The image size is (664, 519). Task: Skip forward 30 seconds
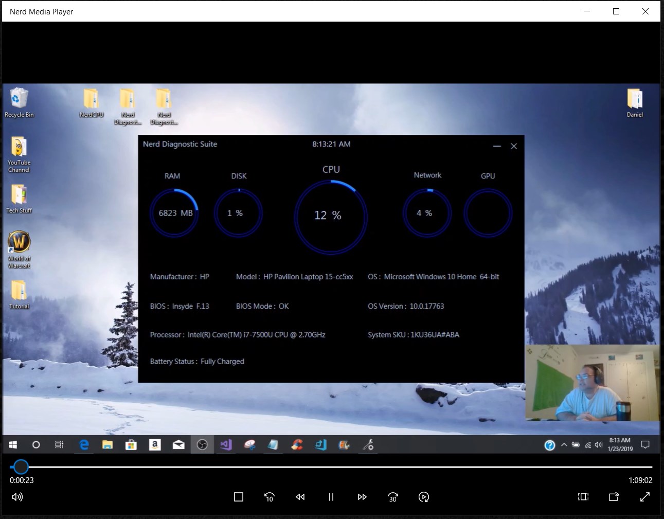393,497
